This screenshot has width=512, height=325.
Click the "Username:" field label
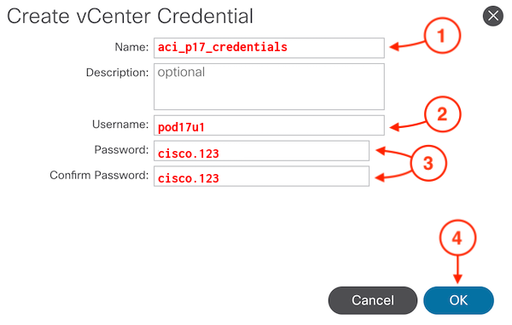coord(120,125)
